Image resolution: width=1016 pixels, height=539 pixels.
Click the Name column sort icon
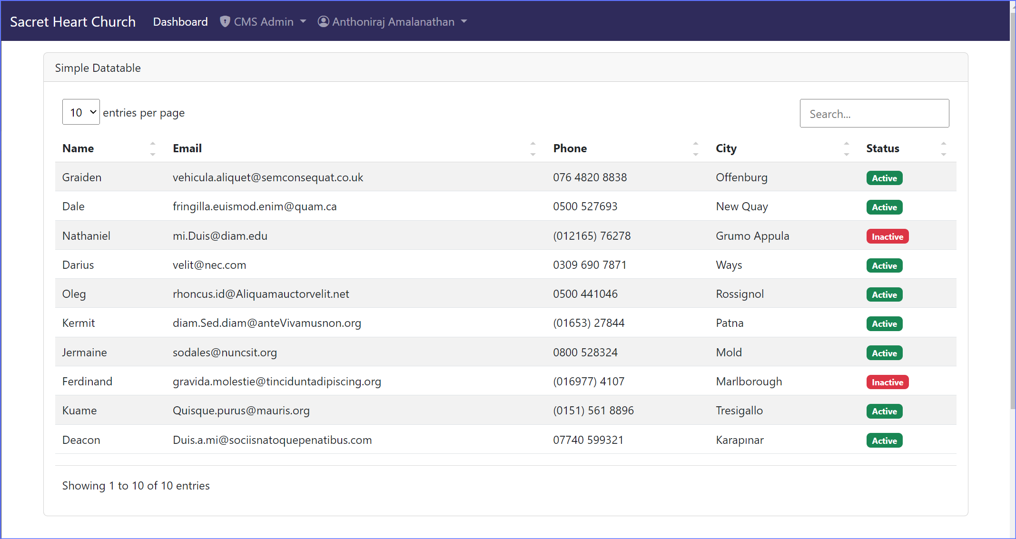[154, 148]
